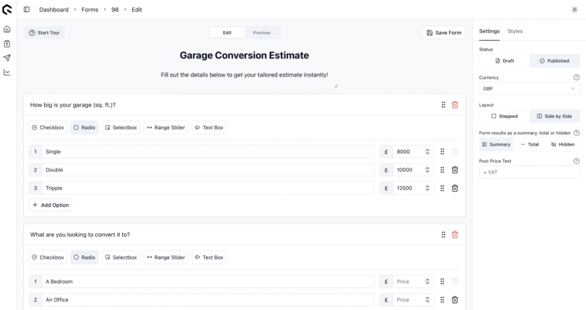Screen dimensions: 586x310
Task: Grab the drag handle for Tripple option
Action: (442, 188)
